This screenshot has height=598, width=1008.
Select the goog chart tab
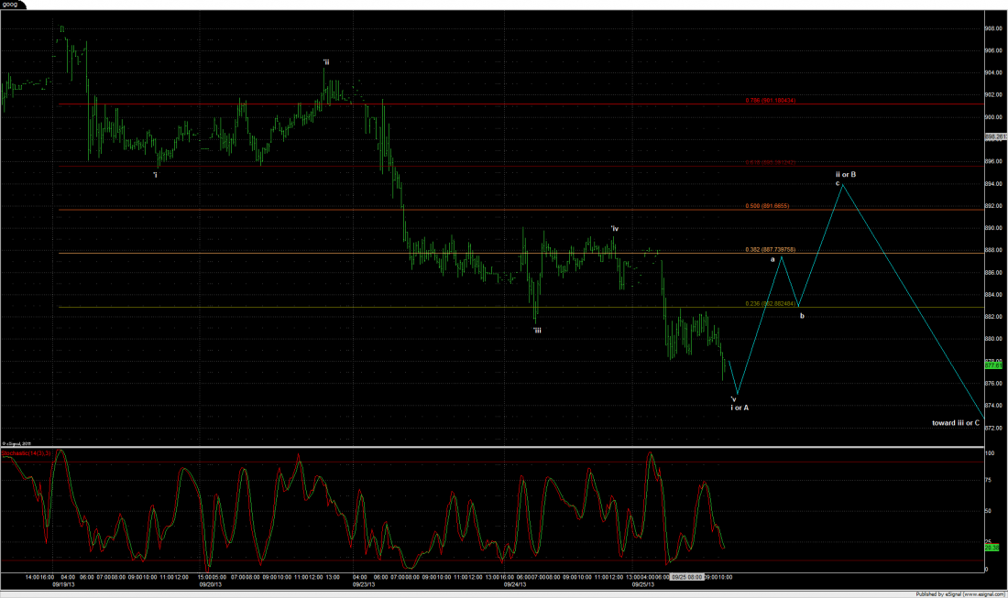pyautogui.click(x=14, y=5)
